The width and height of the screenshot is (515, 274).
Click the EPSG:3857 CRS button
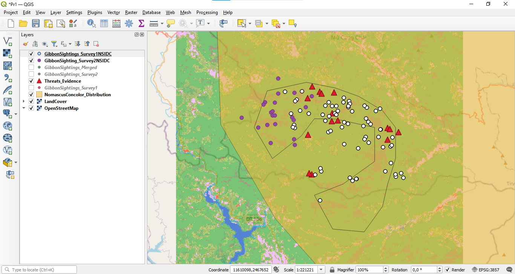(486, 270)
